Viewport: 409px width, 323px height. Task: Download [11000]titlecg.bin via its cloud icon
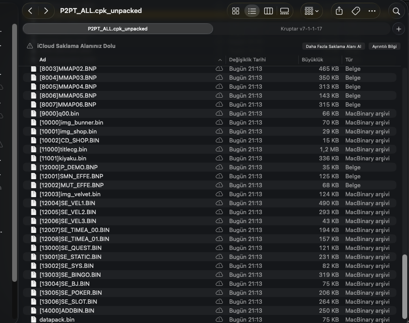click(219, 149)
